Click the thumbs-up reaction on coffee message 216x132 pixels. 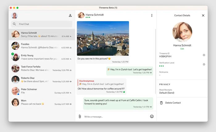pos(124,92)
